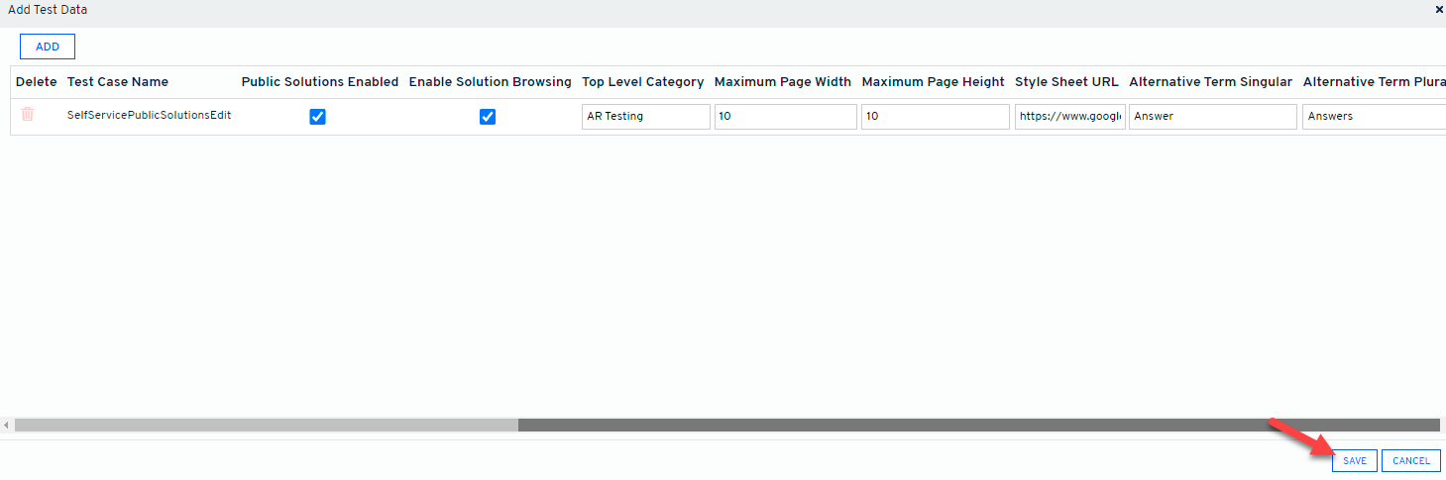Cancel adding test data
The height and width of the screenshot is (480, 1446).
(x=1410, y=460)
